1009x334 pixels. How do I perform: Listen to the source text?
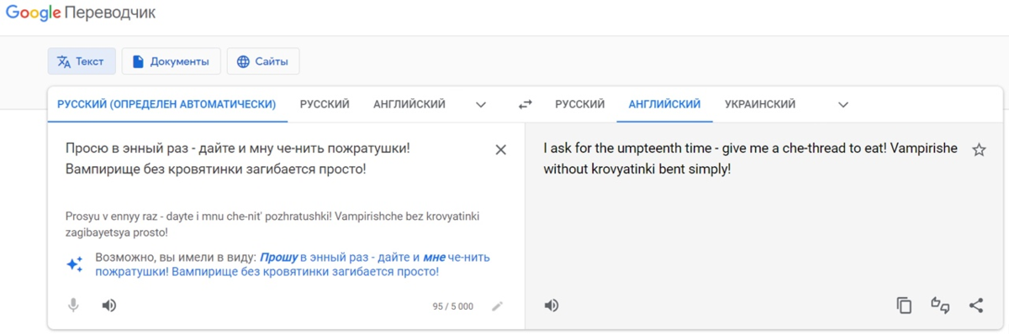point(108,305)
